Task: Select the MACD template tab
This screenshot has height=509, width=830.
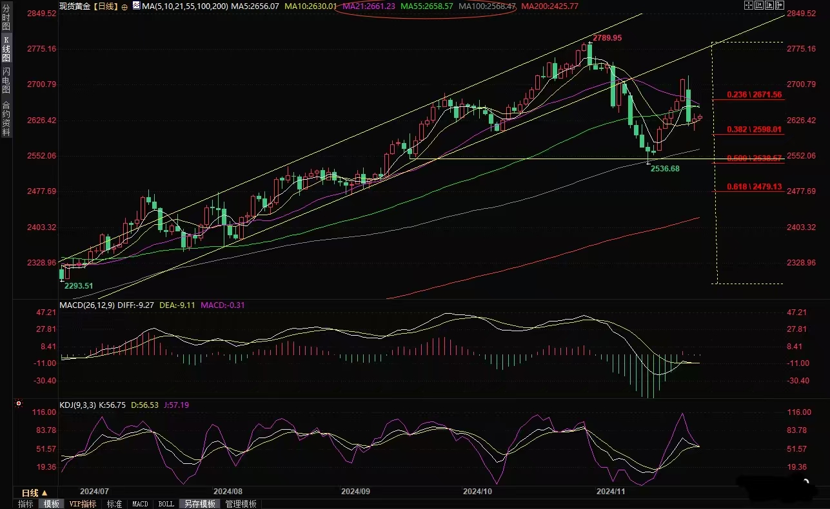Action: [x=140, y=504]
